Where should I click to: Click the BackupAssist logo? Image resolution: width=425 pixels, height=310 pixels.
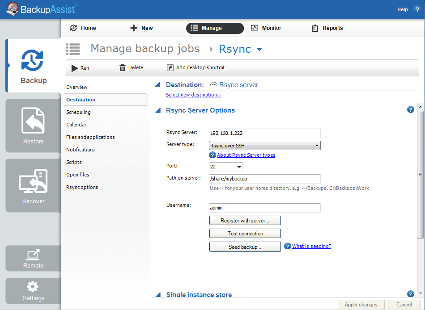(42, 9)
